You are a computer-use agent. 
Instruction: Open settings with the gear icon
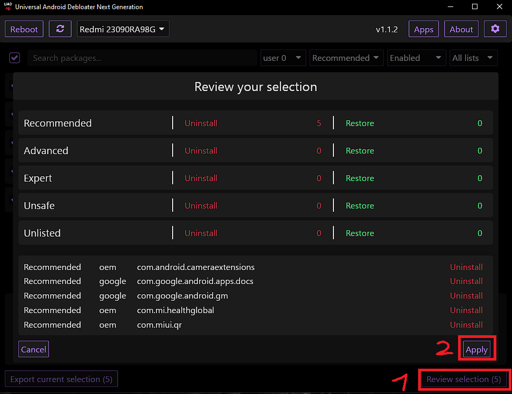(495, 29)
